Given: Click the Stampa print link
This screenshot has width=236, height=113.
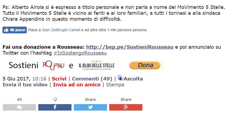Looking at the screenshot, I should (115, 85).
